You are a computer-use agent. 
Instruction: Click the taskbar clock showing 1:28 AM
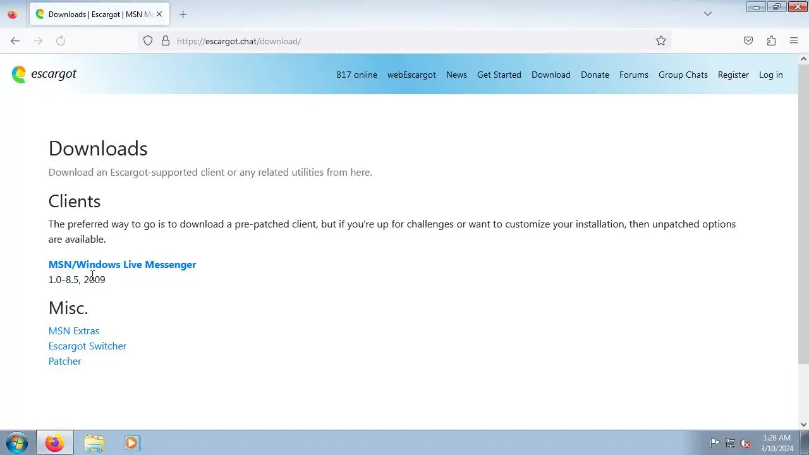[777, 443]
